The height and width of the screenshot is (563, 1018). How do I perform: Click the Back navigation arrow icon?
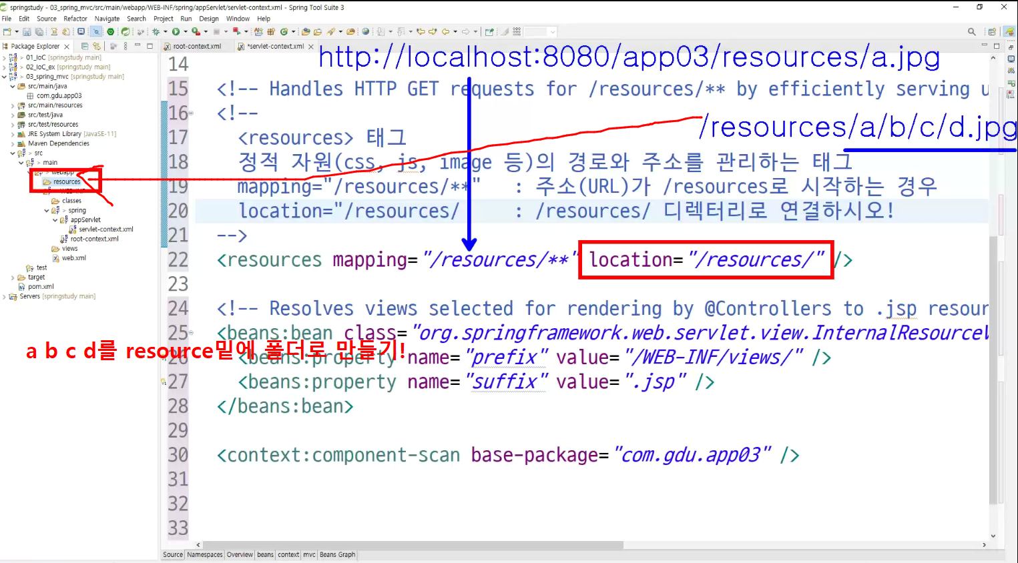tap(445, 31)
